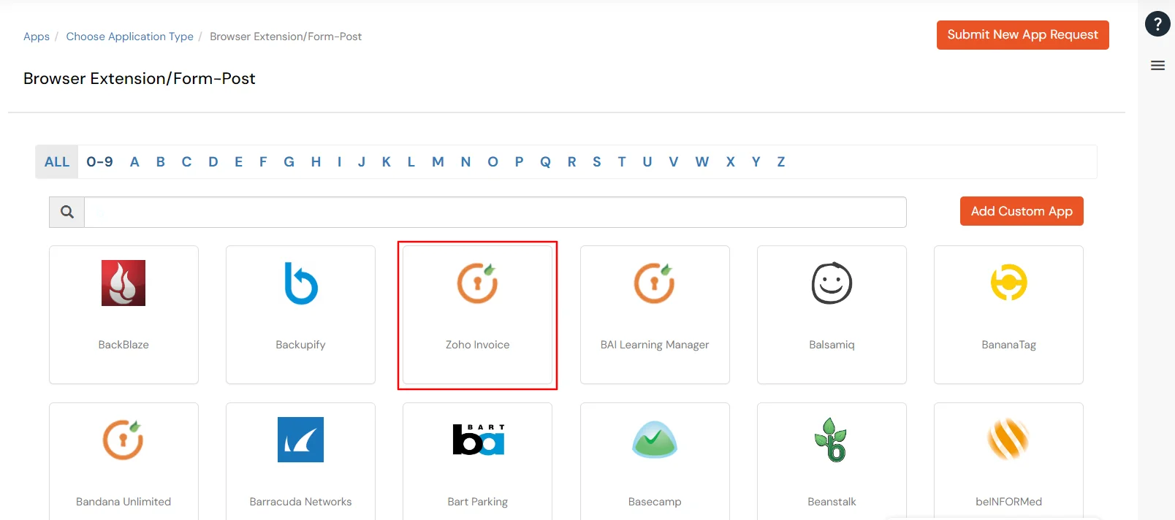The width and height of the screenshot is (1175, 520).
Task: Click the Zoho Invoice label
Action: (477, 345)
